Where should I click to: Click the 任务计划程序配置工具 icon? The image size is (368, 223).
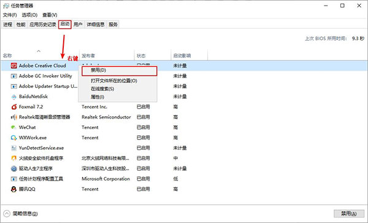pos(14,179)
